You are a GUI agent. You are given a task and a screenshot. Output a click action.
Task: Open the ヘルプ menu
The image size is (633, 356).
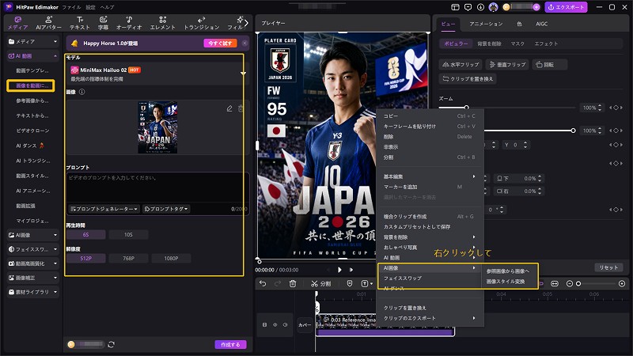click(x=107, y=7)
